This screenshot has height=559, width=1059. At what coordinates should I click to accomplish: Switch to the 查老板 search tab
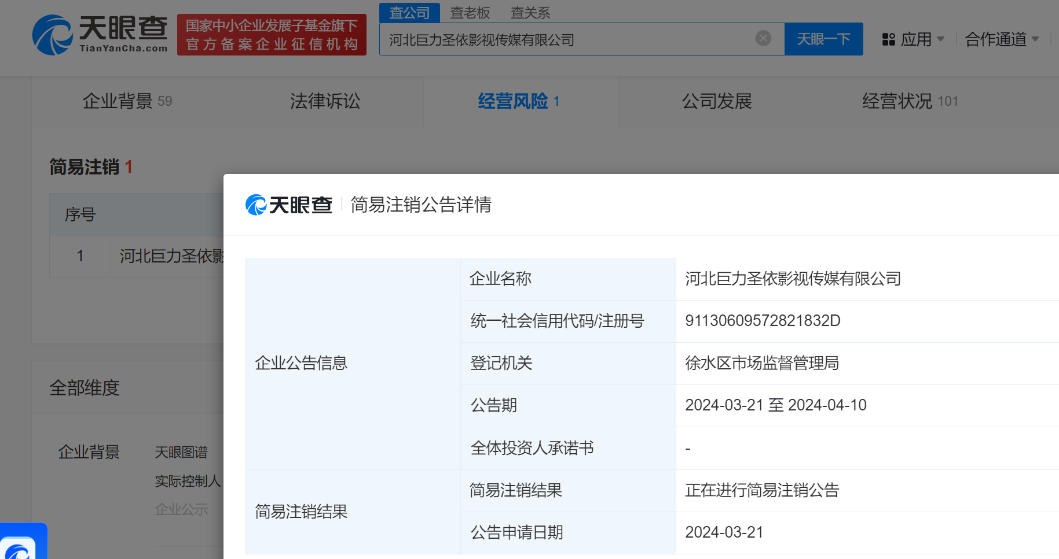pyautogui.click(x=470, y=13)
